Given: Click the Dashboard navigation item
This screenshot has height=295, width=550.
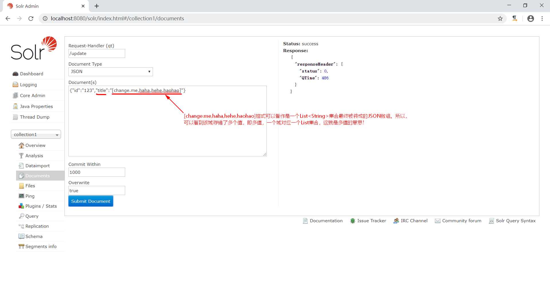Looking at the screenshot, I should tap(31, 74).
